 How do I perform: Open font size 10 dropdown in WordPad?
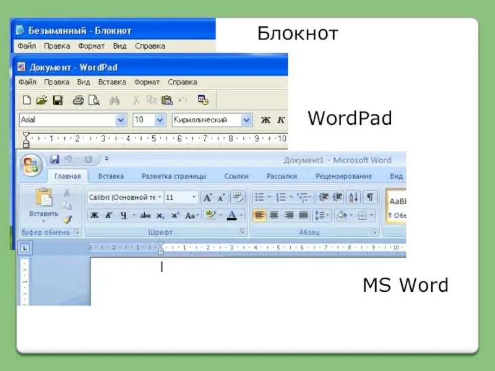pyautogui.click(x=160, y=120)
